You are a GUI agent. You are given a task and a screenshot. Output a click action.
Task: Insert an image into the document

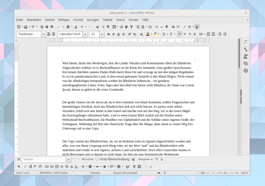121,27
